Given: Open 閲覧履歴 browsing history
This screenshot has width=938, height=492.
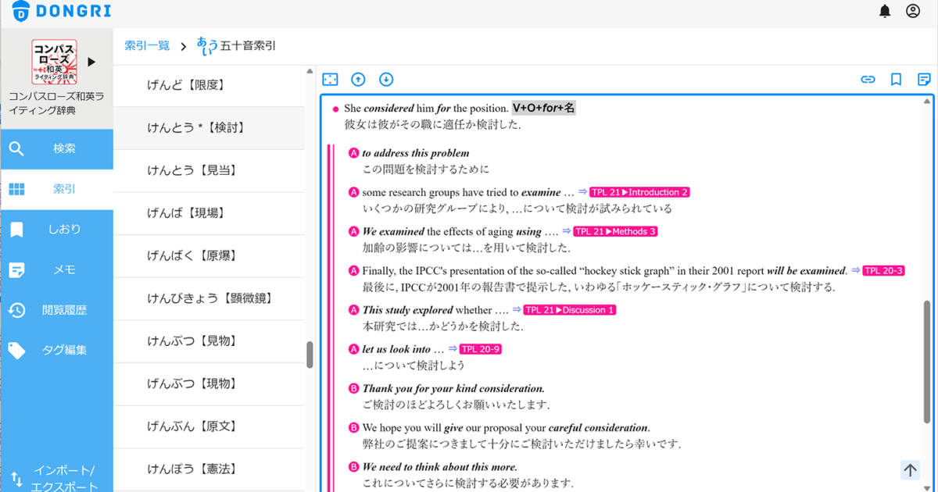Looking at the screenshot, I should coord(16,309).
